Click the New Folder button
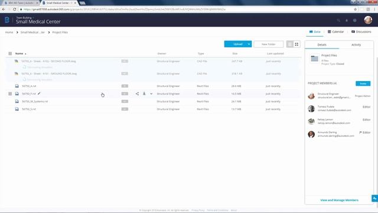Screen dimensions: 378x213 (x=268, y=44)
